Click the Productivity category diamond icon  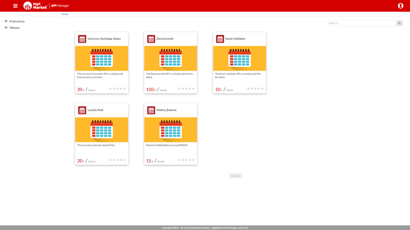click(x=6, y=21)
